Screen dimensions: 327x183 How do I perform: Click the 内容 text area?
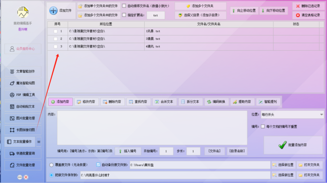(152, 128)
